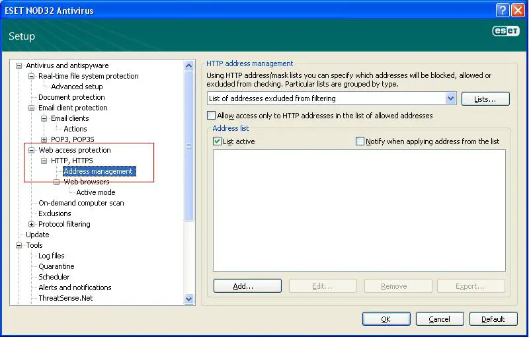The image size is (529, 339).
Task: Select Protocol filtering tree item
Action: pos(64,224)
